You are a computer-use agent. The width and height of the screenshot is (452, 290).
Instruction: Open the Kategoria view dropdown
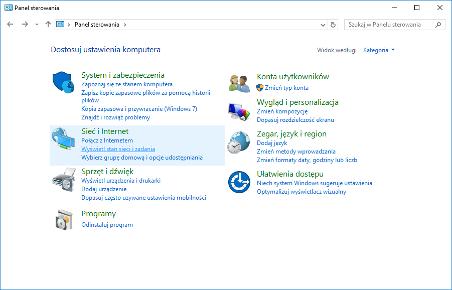379,50
